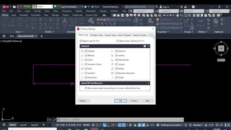Image resolution: width=231 pixels, height=130 pixels.
Task: Toggle Perpendicular snap checkbox
Action: [116, 60]
